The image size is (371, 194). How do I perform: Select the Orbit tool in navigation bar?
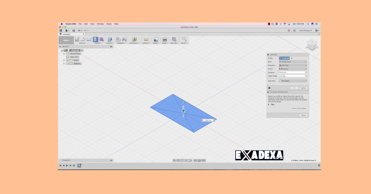174,160
